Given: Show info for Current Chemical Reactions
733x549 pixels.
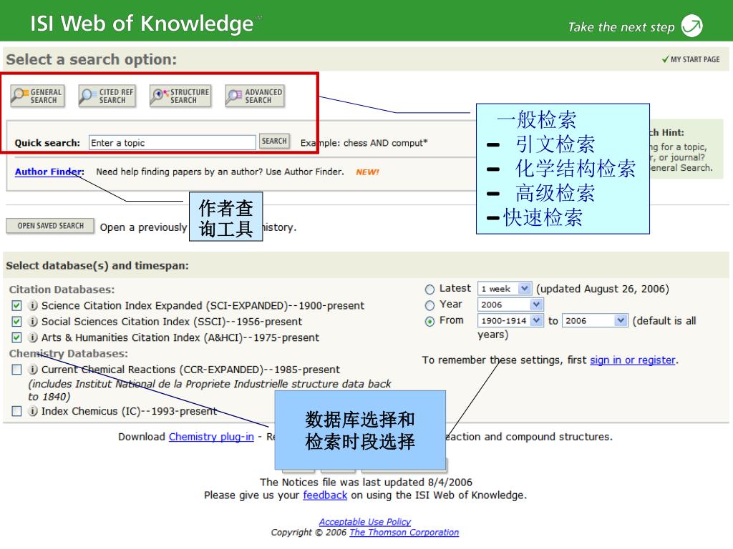Looking at the screenshot, I should pos(33,370).
